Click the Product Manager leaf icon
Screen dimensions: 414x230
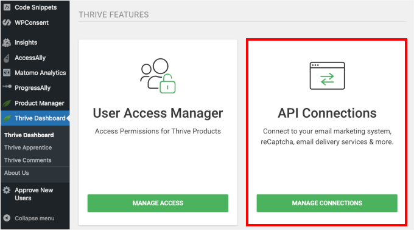pyautogui.click(x=7, y=103)
